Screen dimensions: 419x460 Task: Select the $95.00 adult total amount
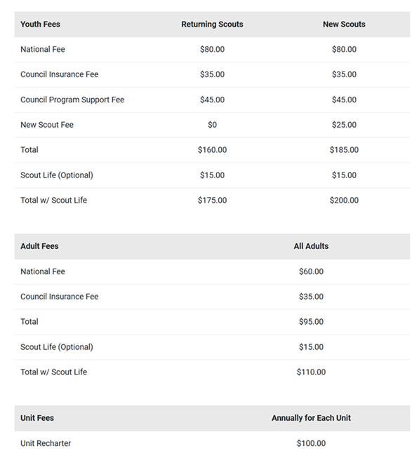(x=311, y=322)
